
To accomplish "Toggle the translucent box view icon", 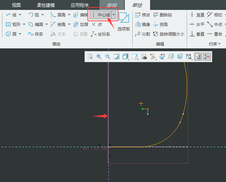I will [x=180, y=56].
